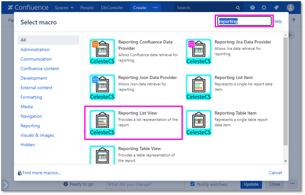Select the External content macro category

click(36, 88)
